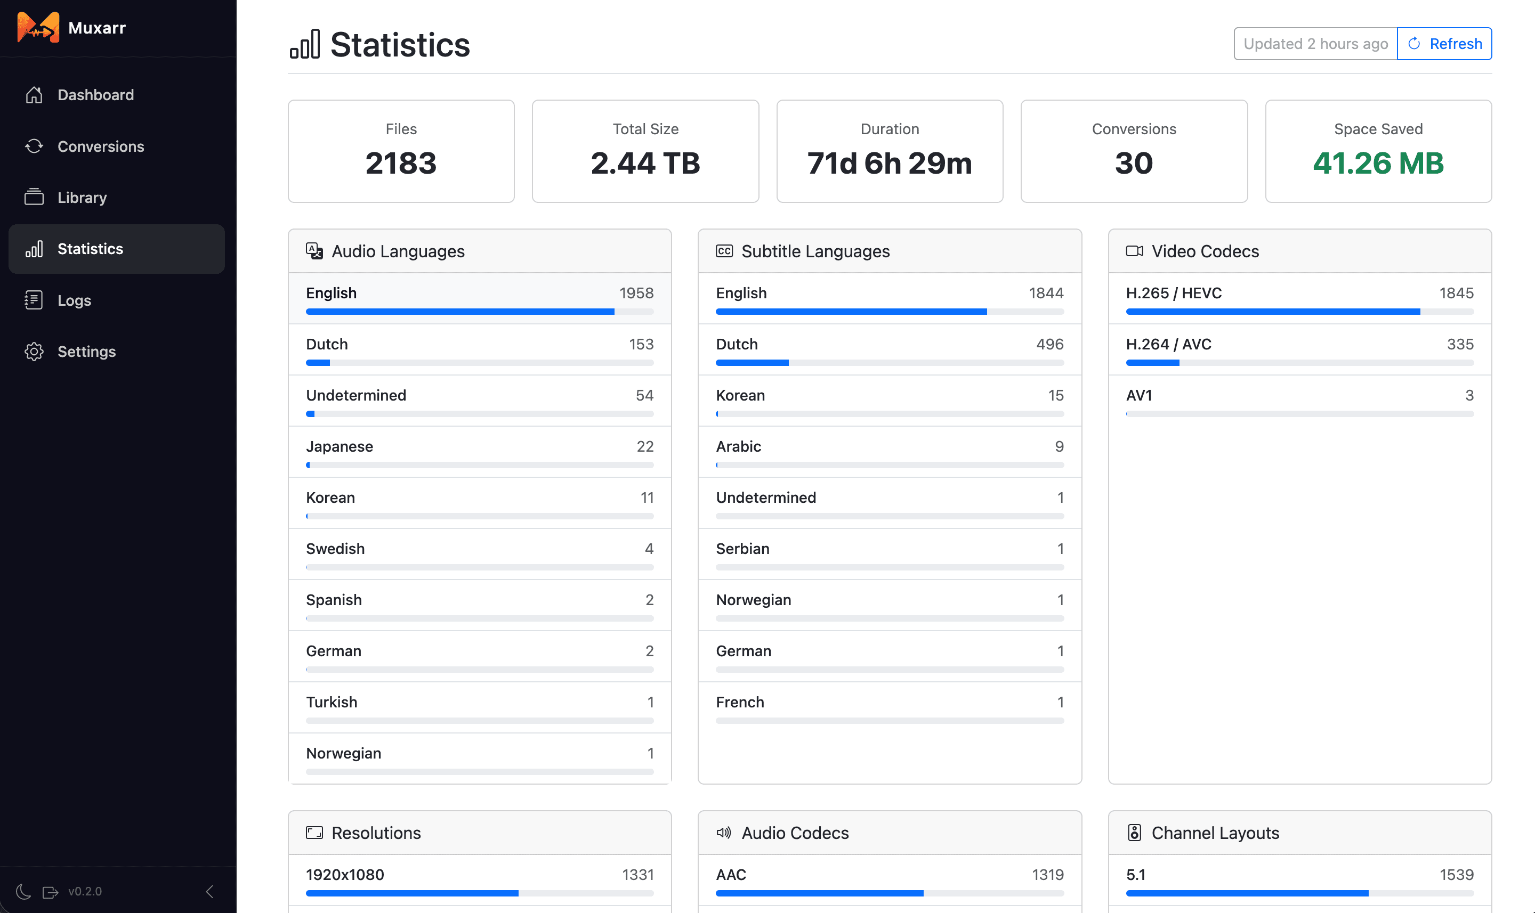Click the v0.2.0 version label

tap(85, 892)
